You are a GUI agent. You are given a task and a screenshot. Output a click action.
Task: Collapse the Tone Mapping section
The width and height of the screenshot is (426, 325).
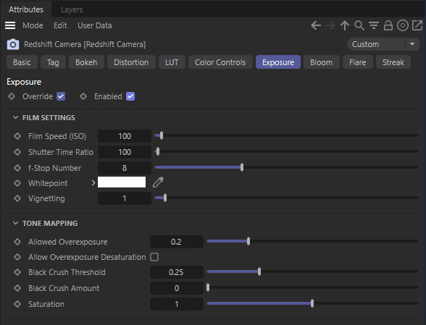pos(15,223)
